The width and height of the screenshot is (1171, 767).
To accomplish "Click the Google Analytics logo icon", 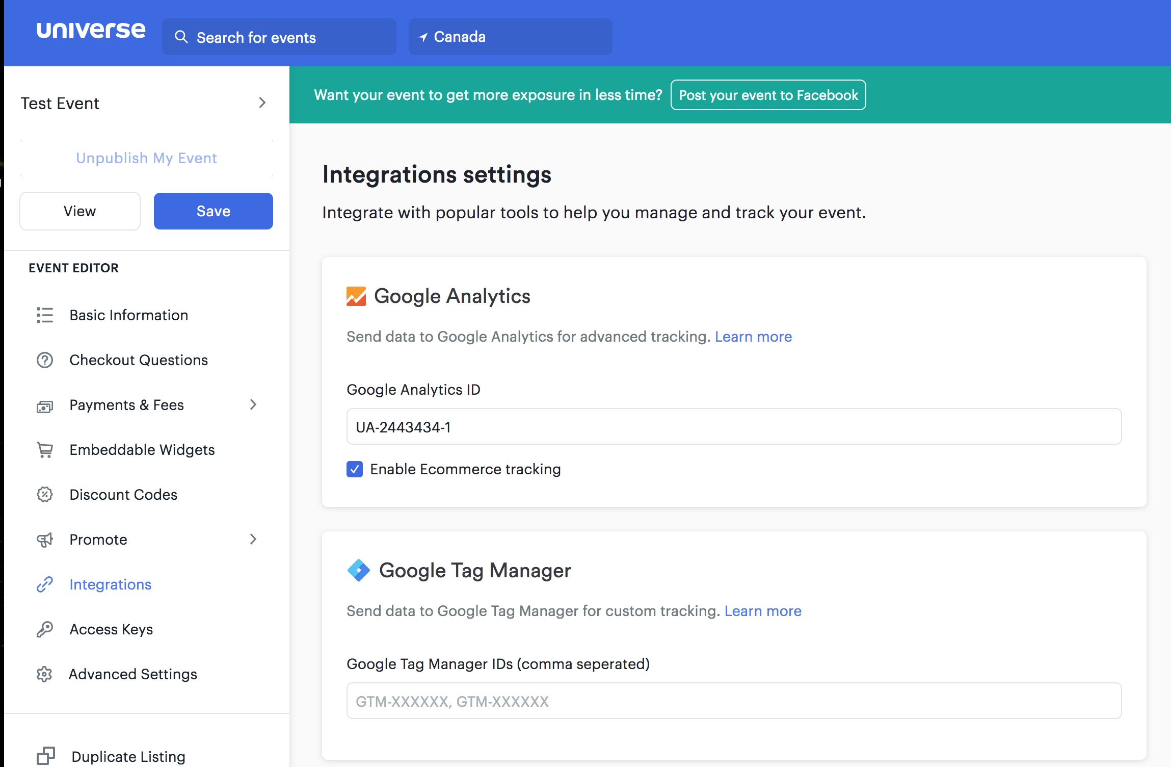I will pos(356,296).
